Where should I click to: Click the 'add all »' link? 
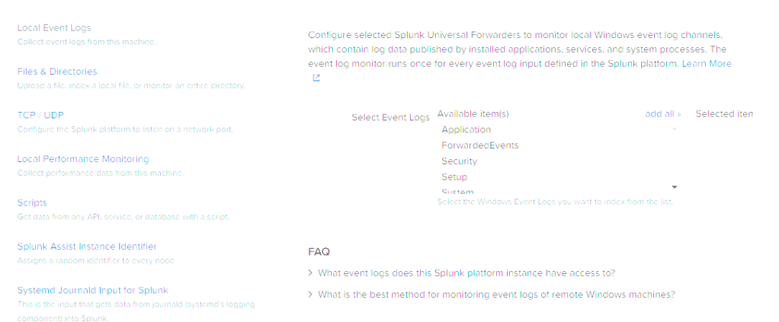click(x=663, y=114)
